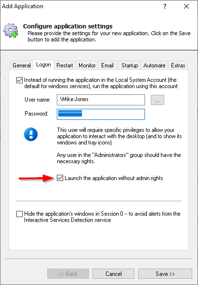
Task: Click the question mark help button
Action: [x=165, y=6]
